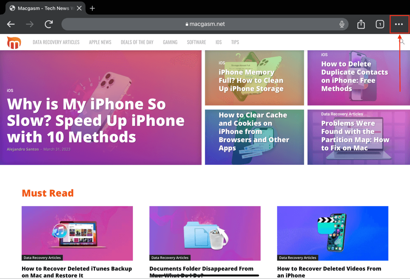Open Data Recovery Articles menu item
410x279 pixels.
(x=56, y=42)
